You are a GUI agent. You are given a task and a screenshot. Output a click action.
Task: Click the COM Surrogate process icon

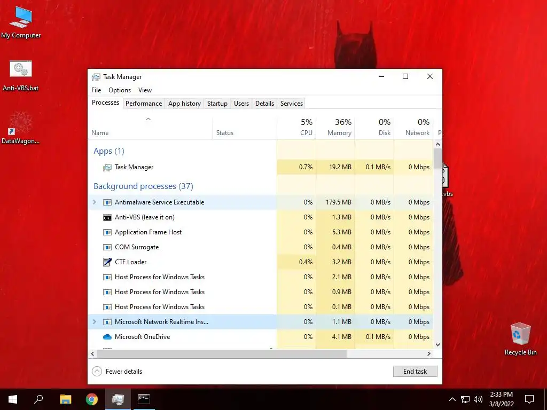tap(107, 247)
